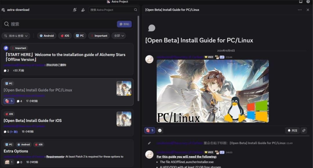The image size is (313, 168).
Task: Click the Astra Project search field
Action: click(x=113, y=10)
